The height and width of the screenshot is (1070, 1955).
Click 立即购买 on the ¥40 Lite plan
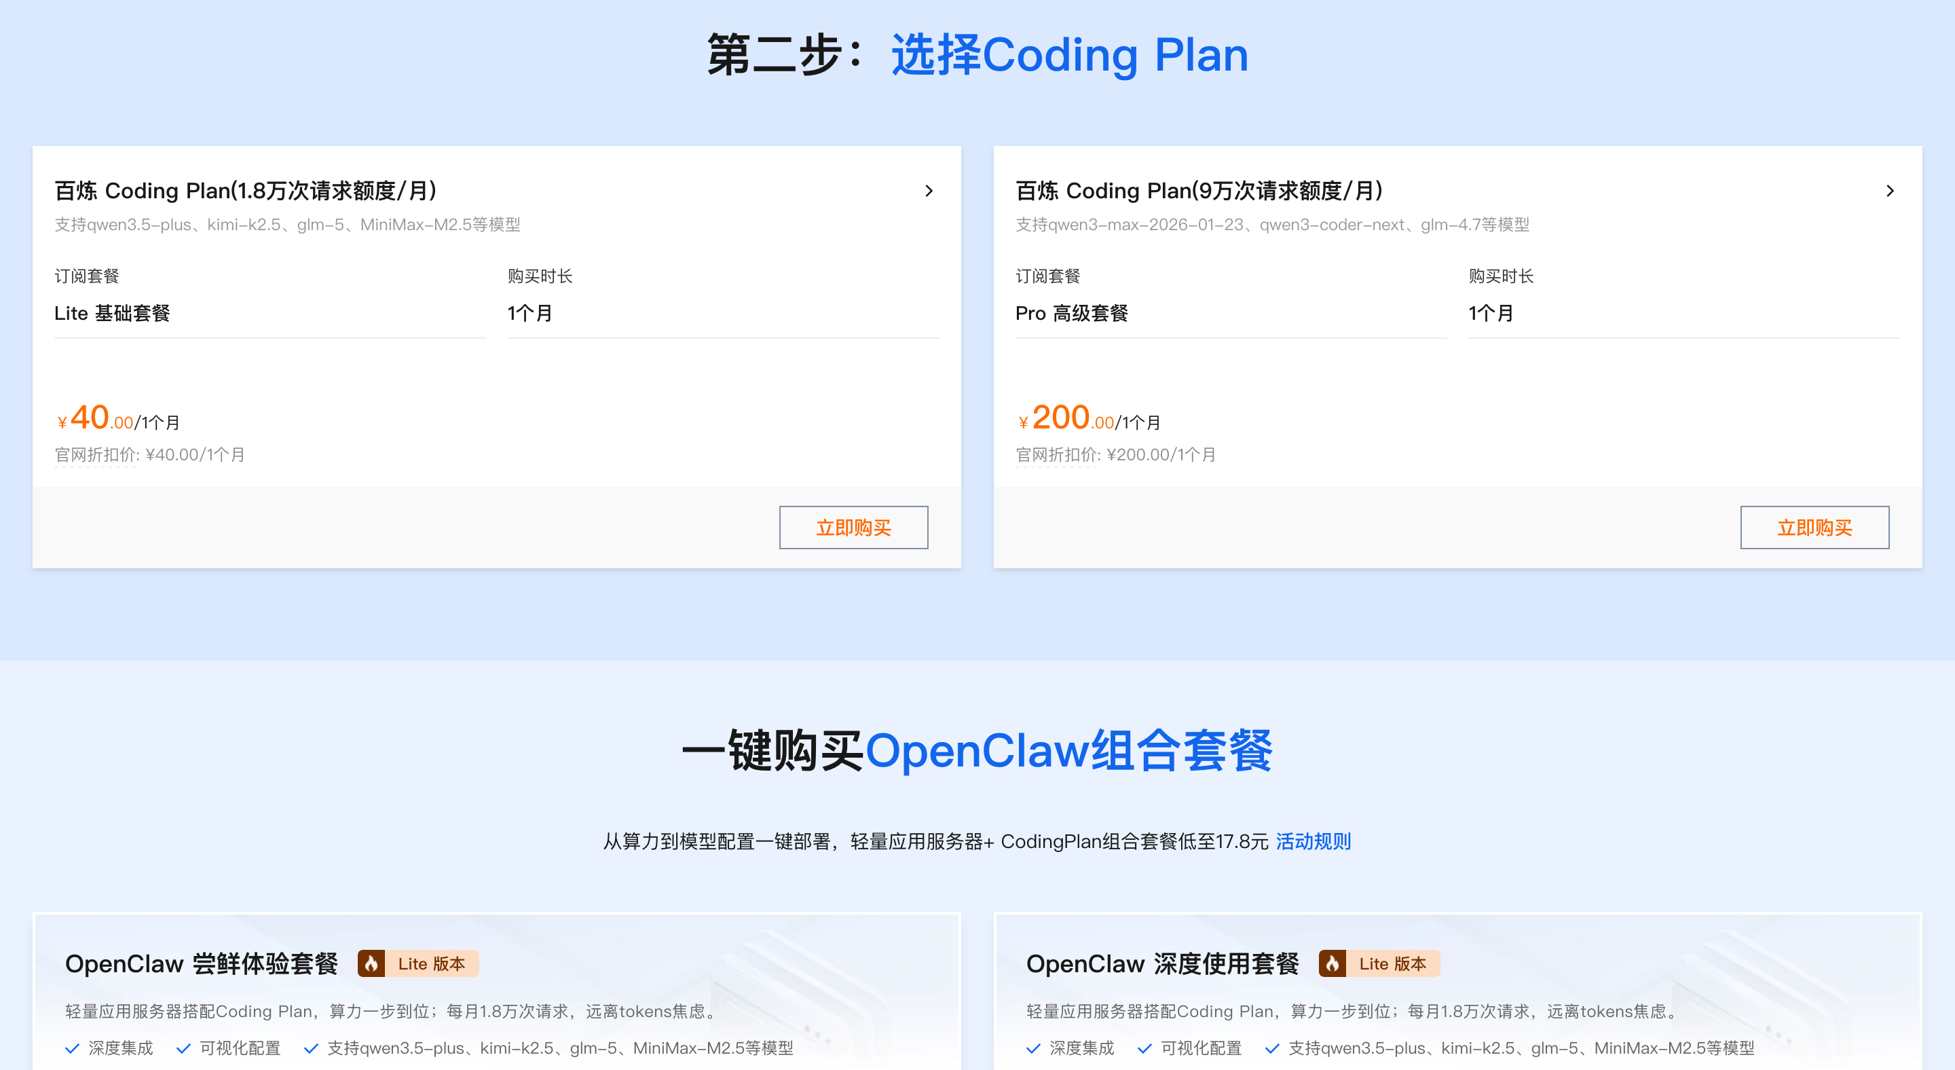pos(853,527)
